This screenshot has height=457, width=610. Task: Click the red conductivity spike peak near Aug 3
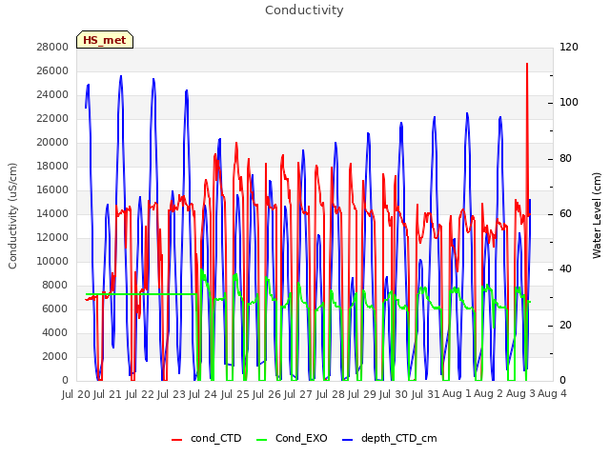[527, 64]
